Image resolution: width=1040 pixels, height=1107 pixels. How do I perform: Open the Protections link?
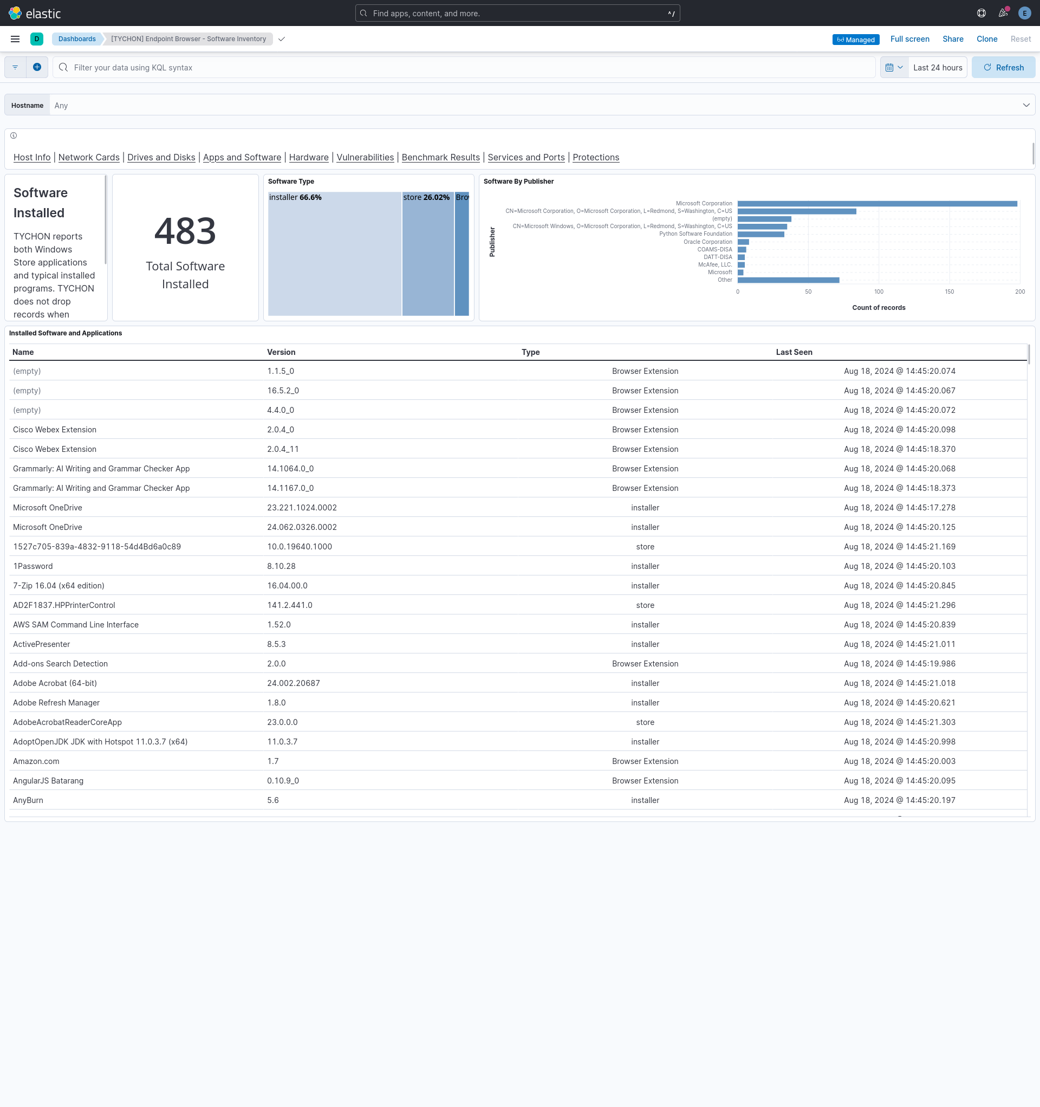coord(596,157)
